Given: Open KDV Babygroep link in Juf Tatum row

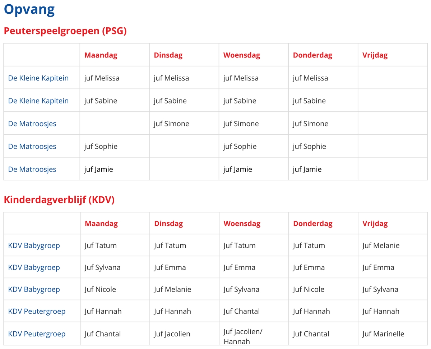Looking at the screenshot, I should (x=34, y=245).
